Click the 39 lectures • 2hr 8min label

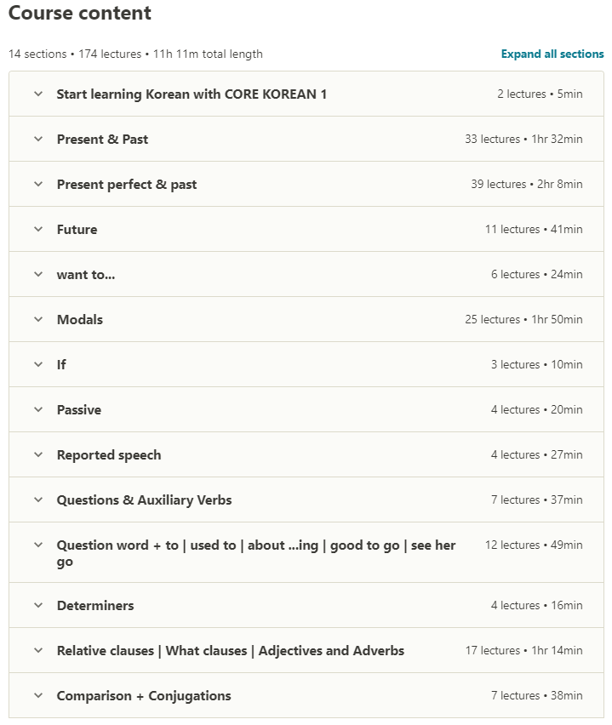[x=526, y=185]
